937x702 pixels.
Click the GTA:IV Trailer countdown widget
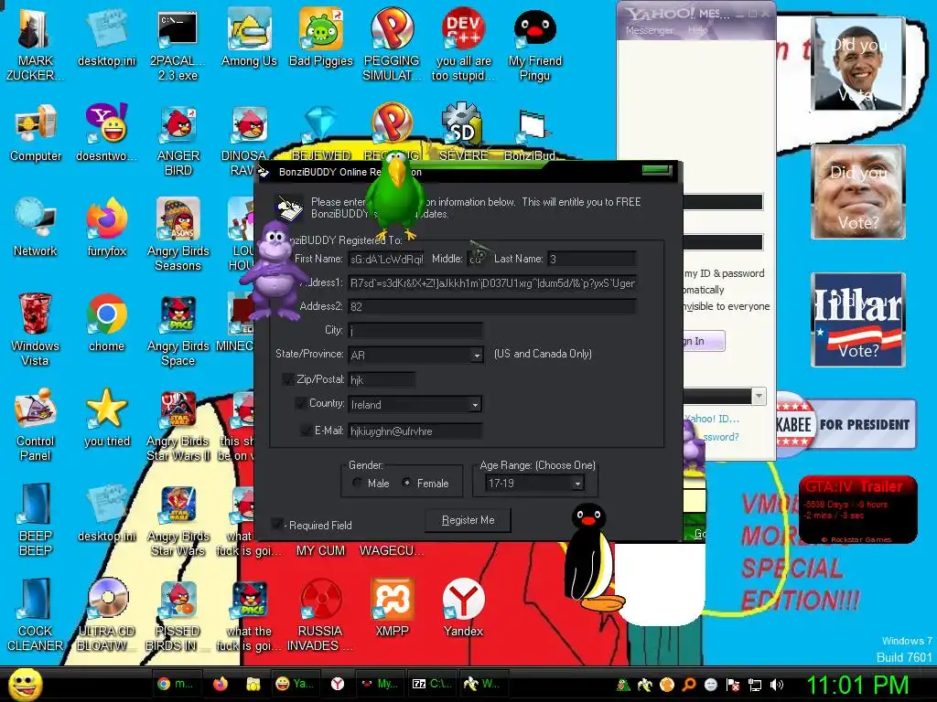[857, 509]
